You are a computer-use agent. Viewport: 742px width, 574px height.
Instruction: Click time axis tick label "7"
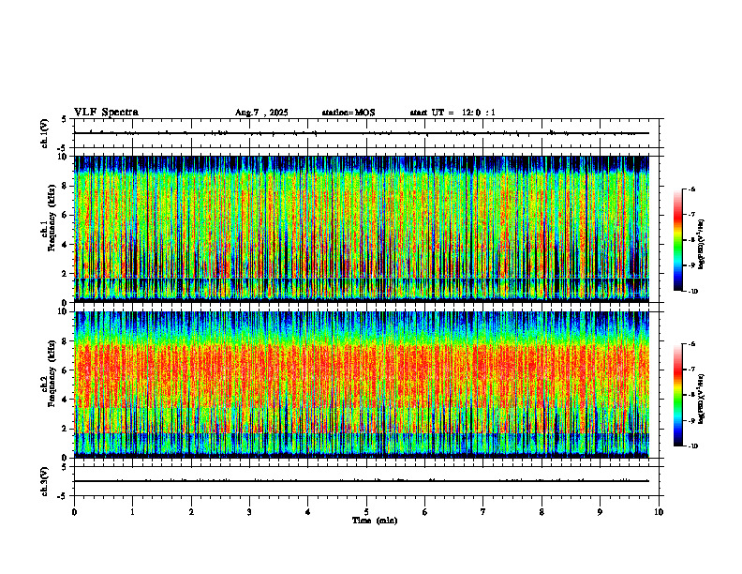(x=483, y=512)
